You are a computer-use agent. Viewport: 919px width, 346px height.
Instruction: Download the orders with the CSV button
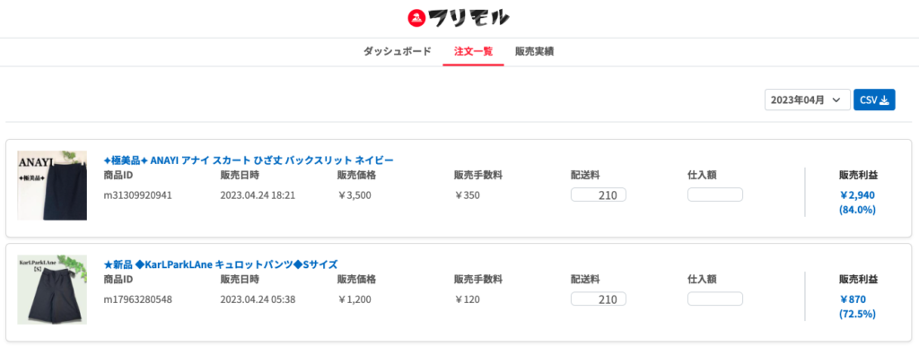coord(874,100)
